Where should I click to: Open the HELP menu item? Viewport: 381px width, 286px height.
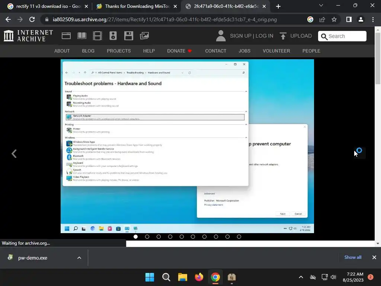click(x=149, y=51)
